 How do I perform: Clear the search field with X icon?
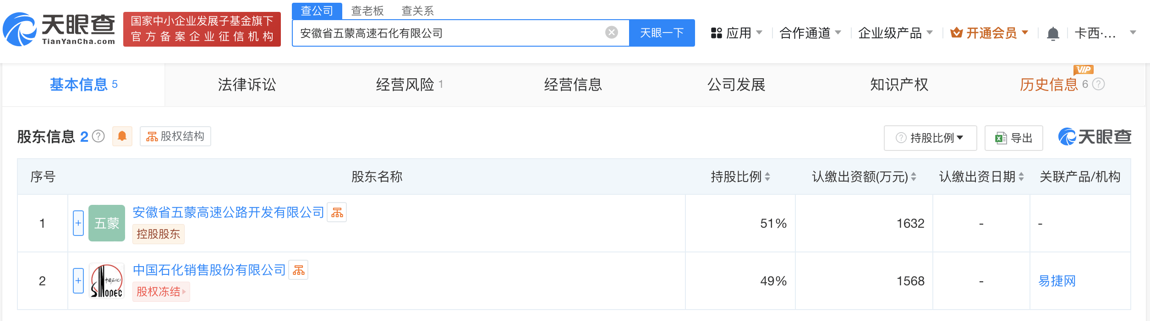pyautogui.click(x=611, y=32)
